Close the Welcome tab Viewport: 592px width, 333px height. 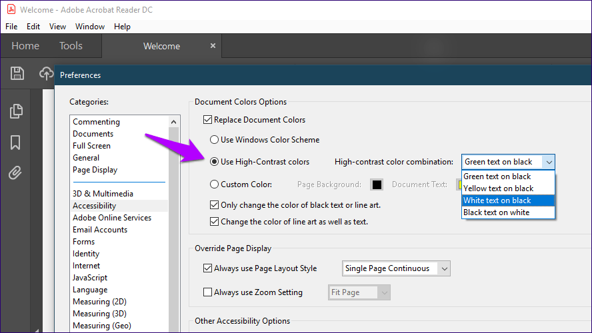tap(213, 46)
